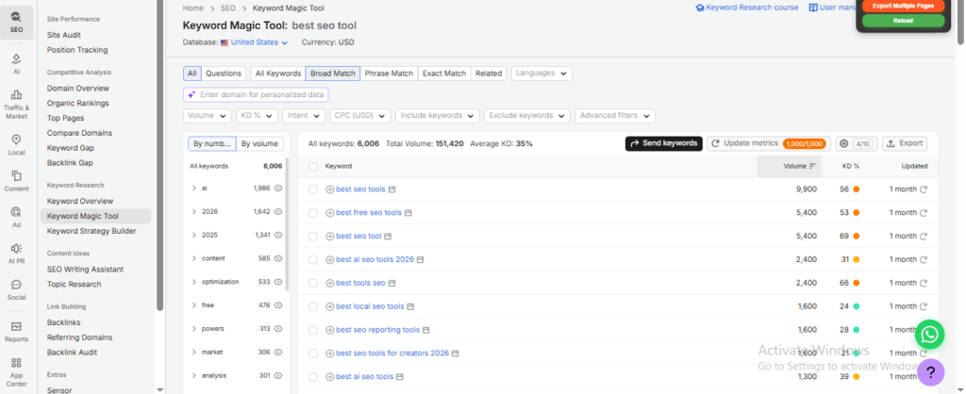Open the Advanced filters dropdown
Screen dimensions: 966x394
615,116
